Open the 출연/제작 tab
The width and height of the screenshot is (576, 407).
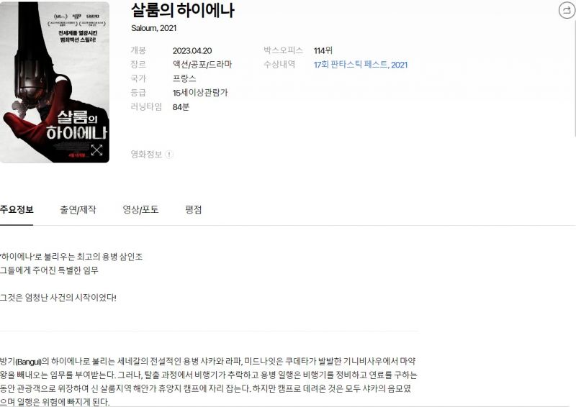pos(78,209)
